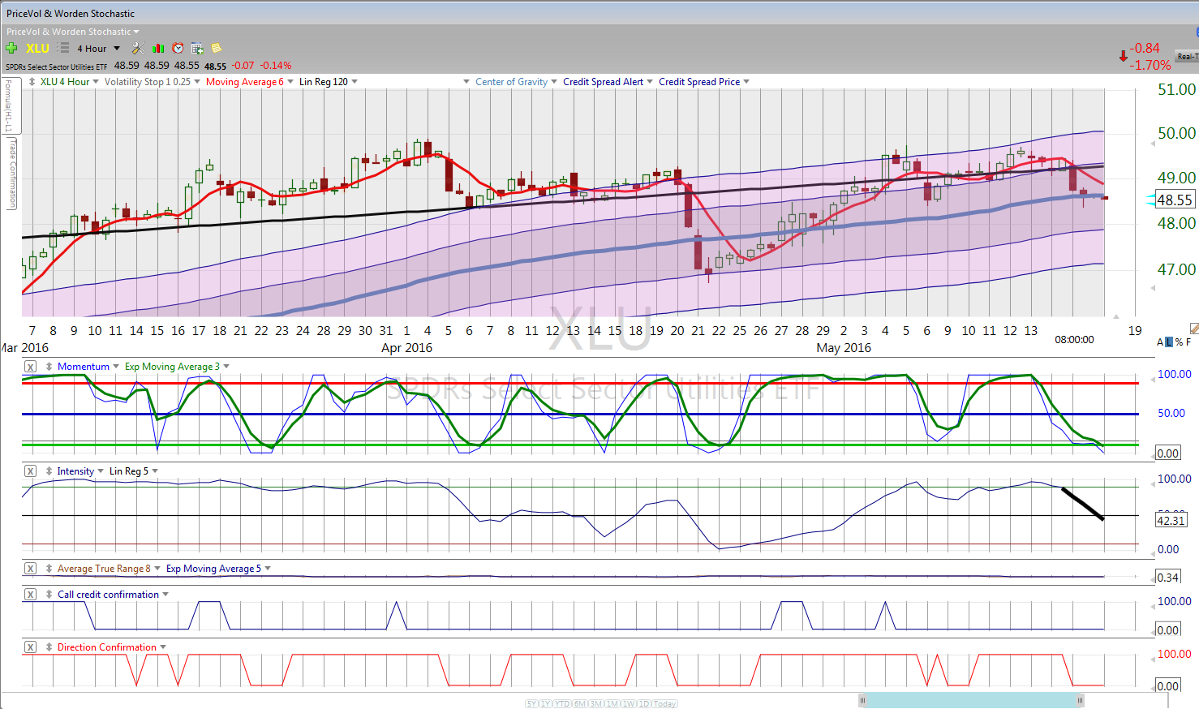Jump chart to Today
The height and width of the screenshot is (709, 1199).
[664, 704]
